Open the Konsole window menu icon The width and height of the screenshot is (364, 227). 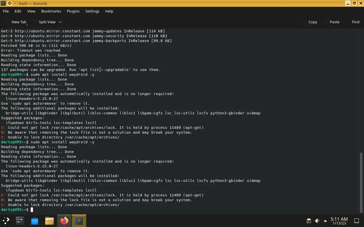(3, 3)
